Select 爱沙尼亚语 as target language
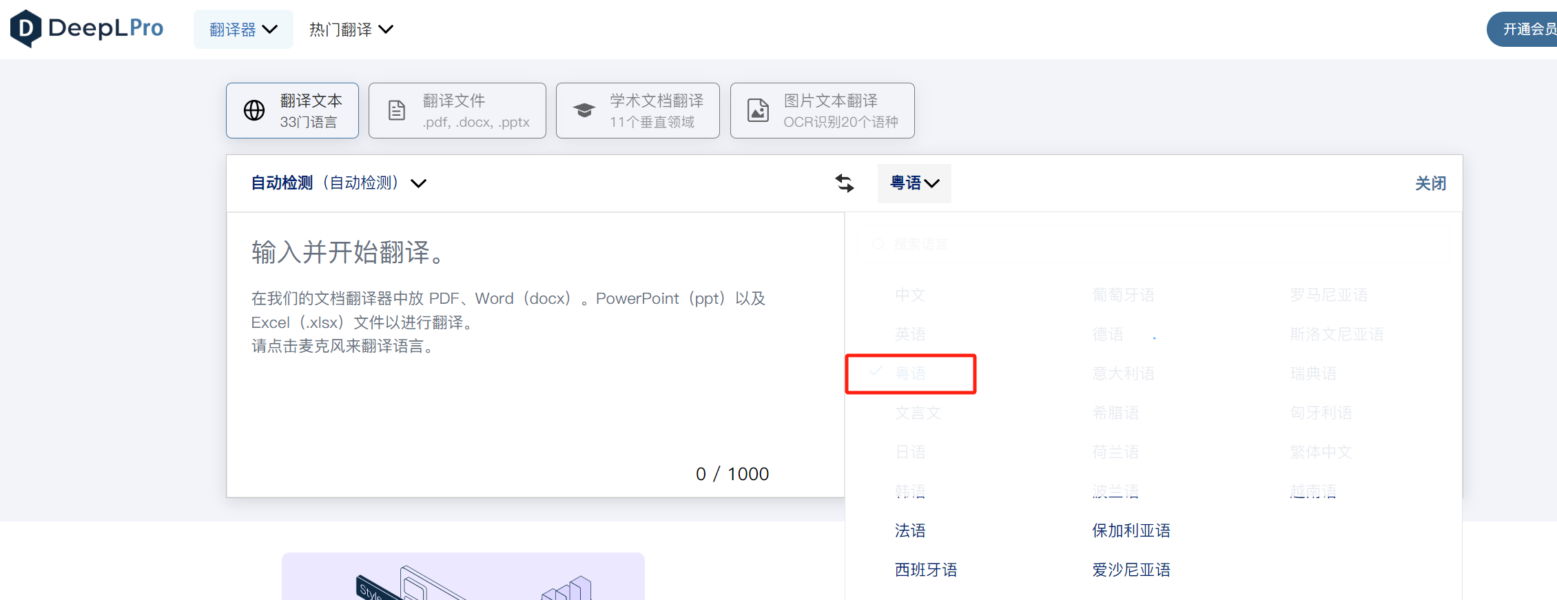The width and height of the screenshot is (1557, 600). coord(1131,570)
